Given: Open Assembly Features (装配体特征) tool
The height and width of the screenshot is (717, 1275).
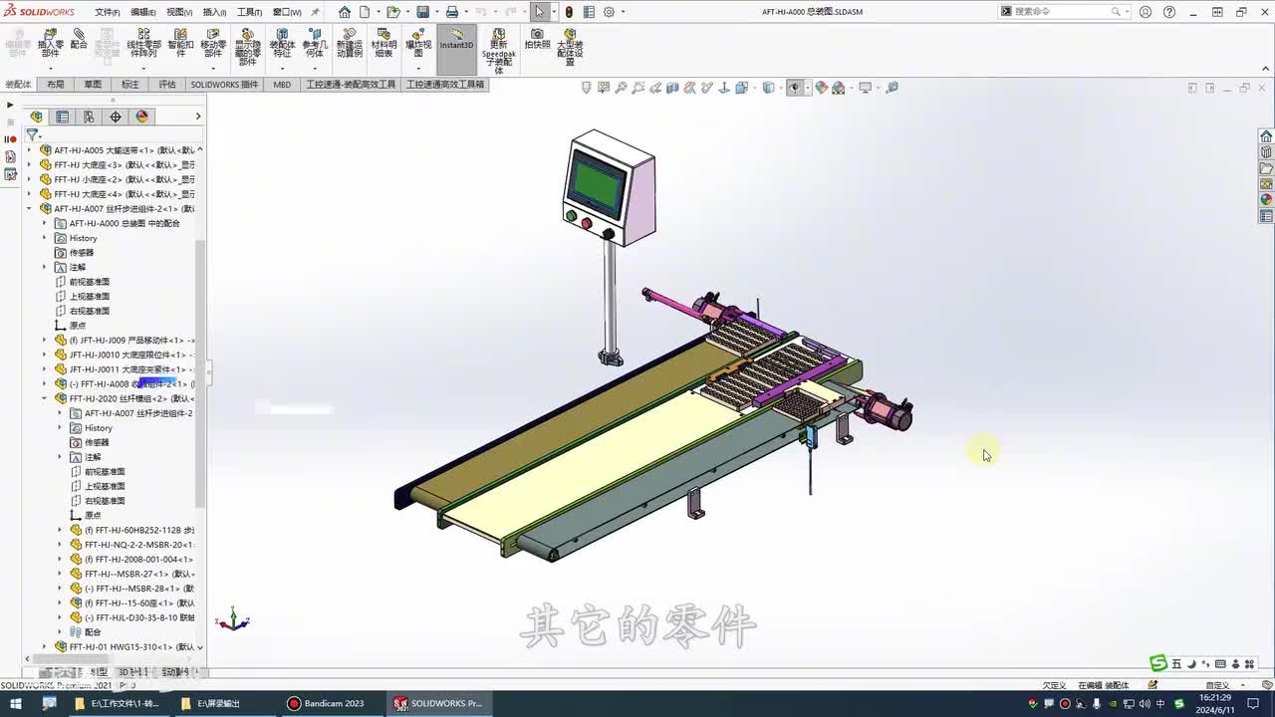Looking at the screenshot, I should coord(283,43).
